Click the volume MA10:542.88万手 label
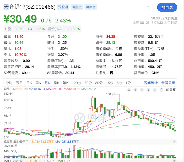The width and height of the screenshot is (184, 162). [x=67, y=142]
